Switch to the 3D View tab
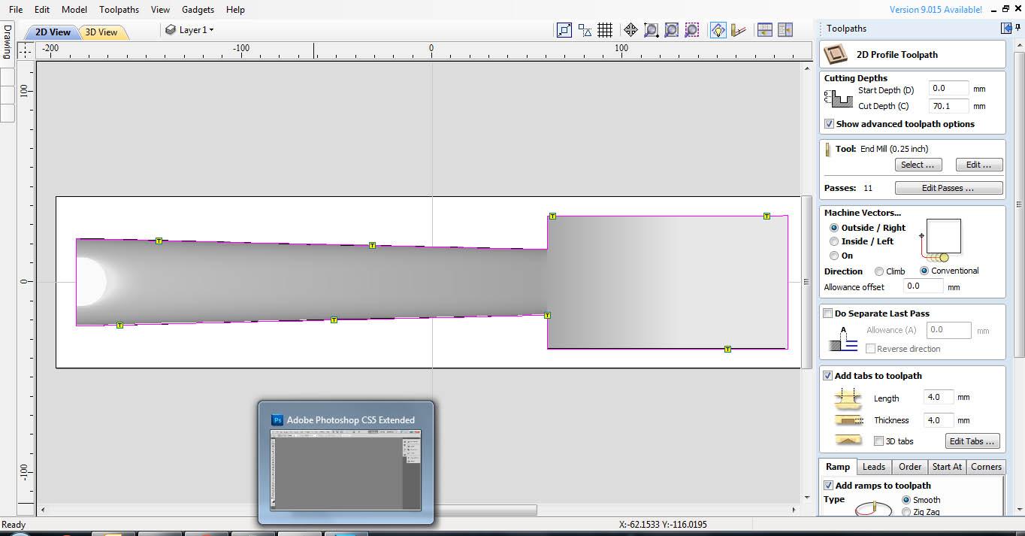 pyautogui.click(x=101, y=32)
